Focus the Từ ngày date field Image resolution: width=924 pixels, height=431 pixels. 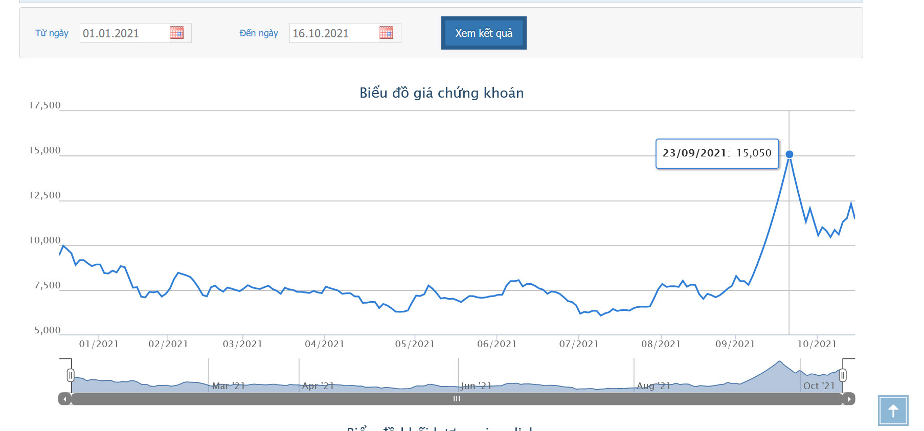124,33
